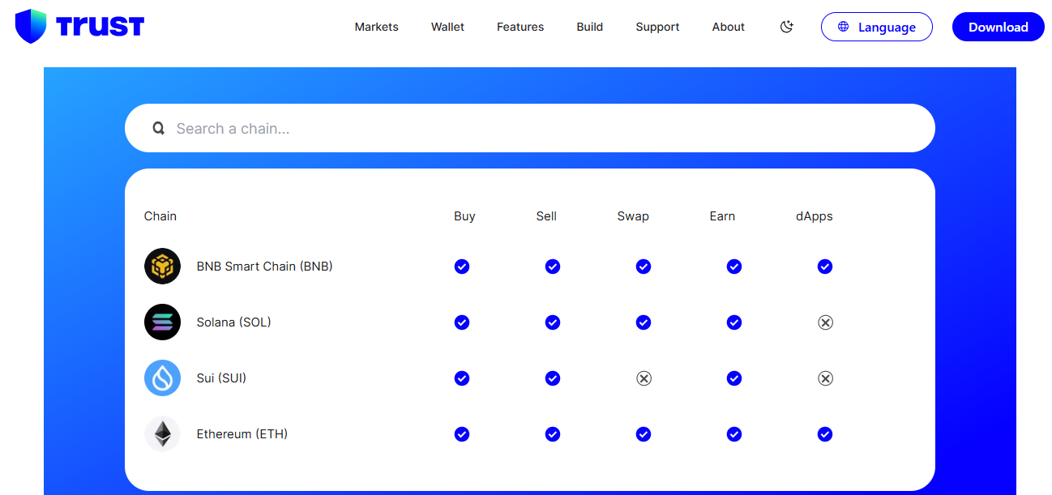
Task: Click the TRUST wordmark text
Action: click(x=100, y=27)
